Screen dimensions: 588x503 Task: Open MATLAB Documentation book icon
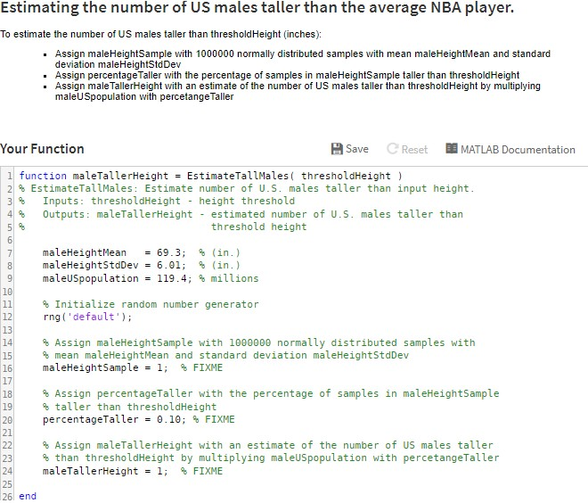pyautogui.click(x=452, y=149)
